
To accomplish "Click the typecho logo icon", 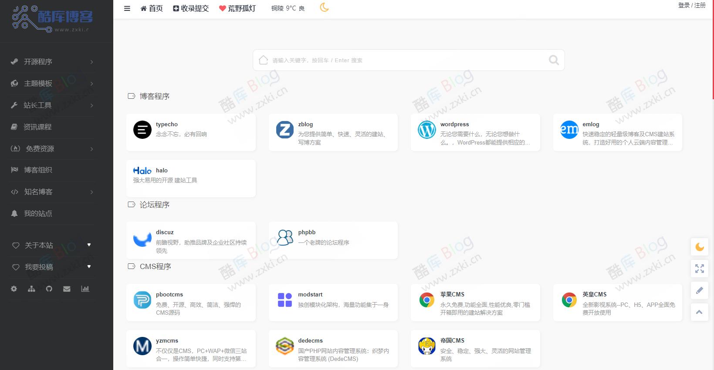I will 142,130.
